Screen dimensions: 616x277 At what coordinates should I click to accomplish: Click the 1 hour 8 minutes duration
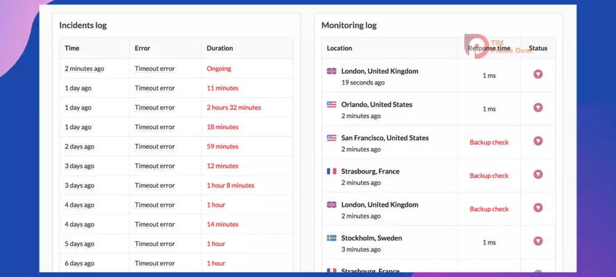(230, 185)
